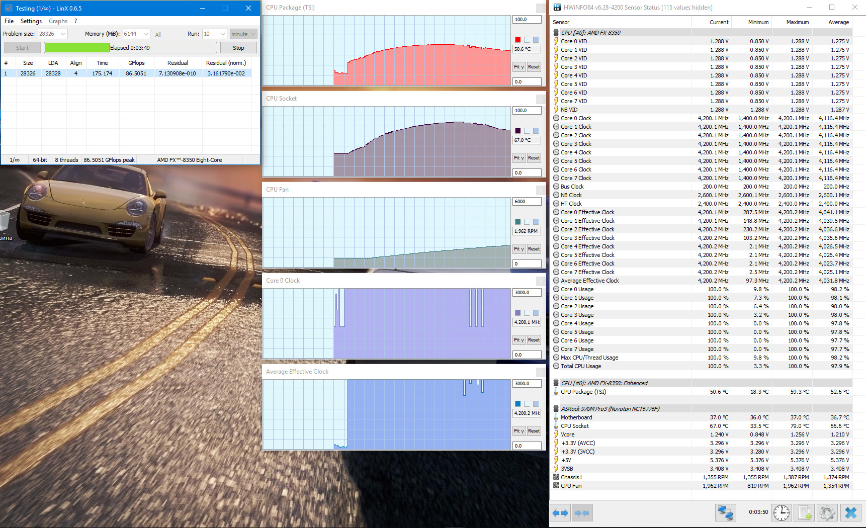Screen dimensions: 866x528
Task: Click the fan icon next to Chassis1
Action: point(556,477)
